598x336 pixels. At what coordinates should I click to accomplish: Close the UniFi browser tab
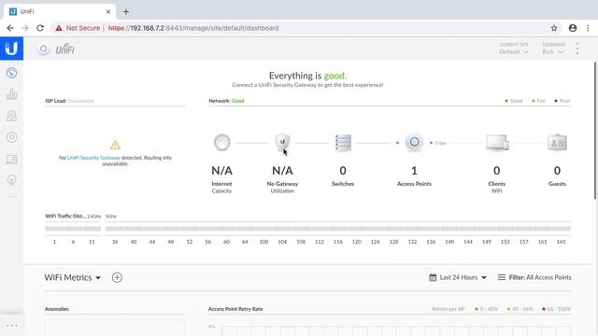(108, 11)
